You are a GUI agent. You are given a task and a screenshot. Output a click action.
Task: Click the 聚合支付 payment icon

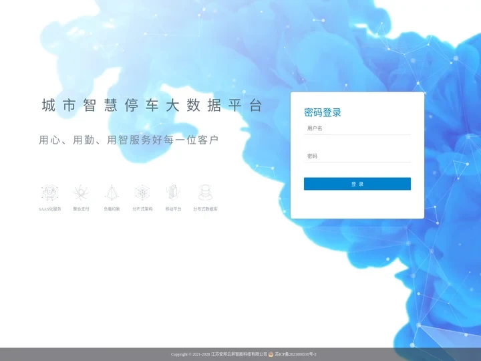pos(81,193)
